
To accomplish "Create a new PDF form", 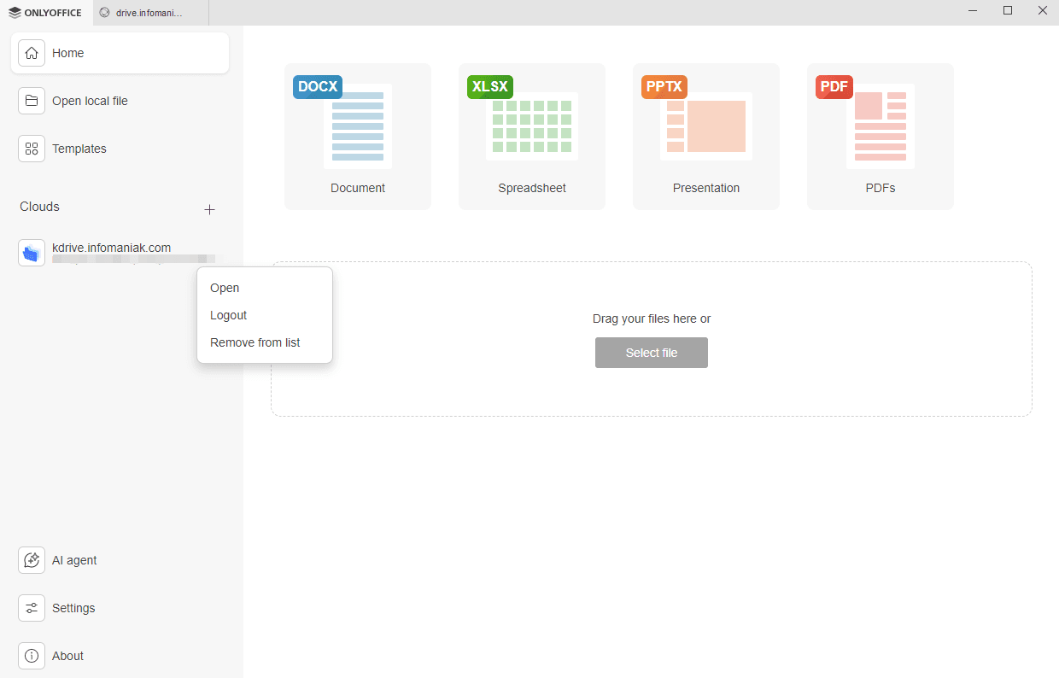I will 881,137.
